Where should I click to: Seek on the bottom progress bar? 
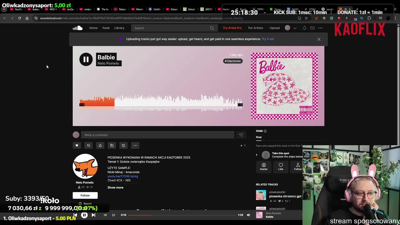182,215
